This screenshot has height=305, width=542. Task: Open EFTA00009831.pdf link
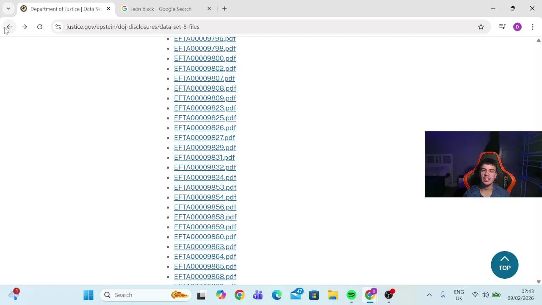pyautogui.click(x=204, y=157)
